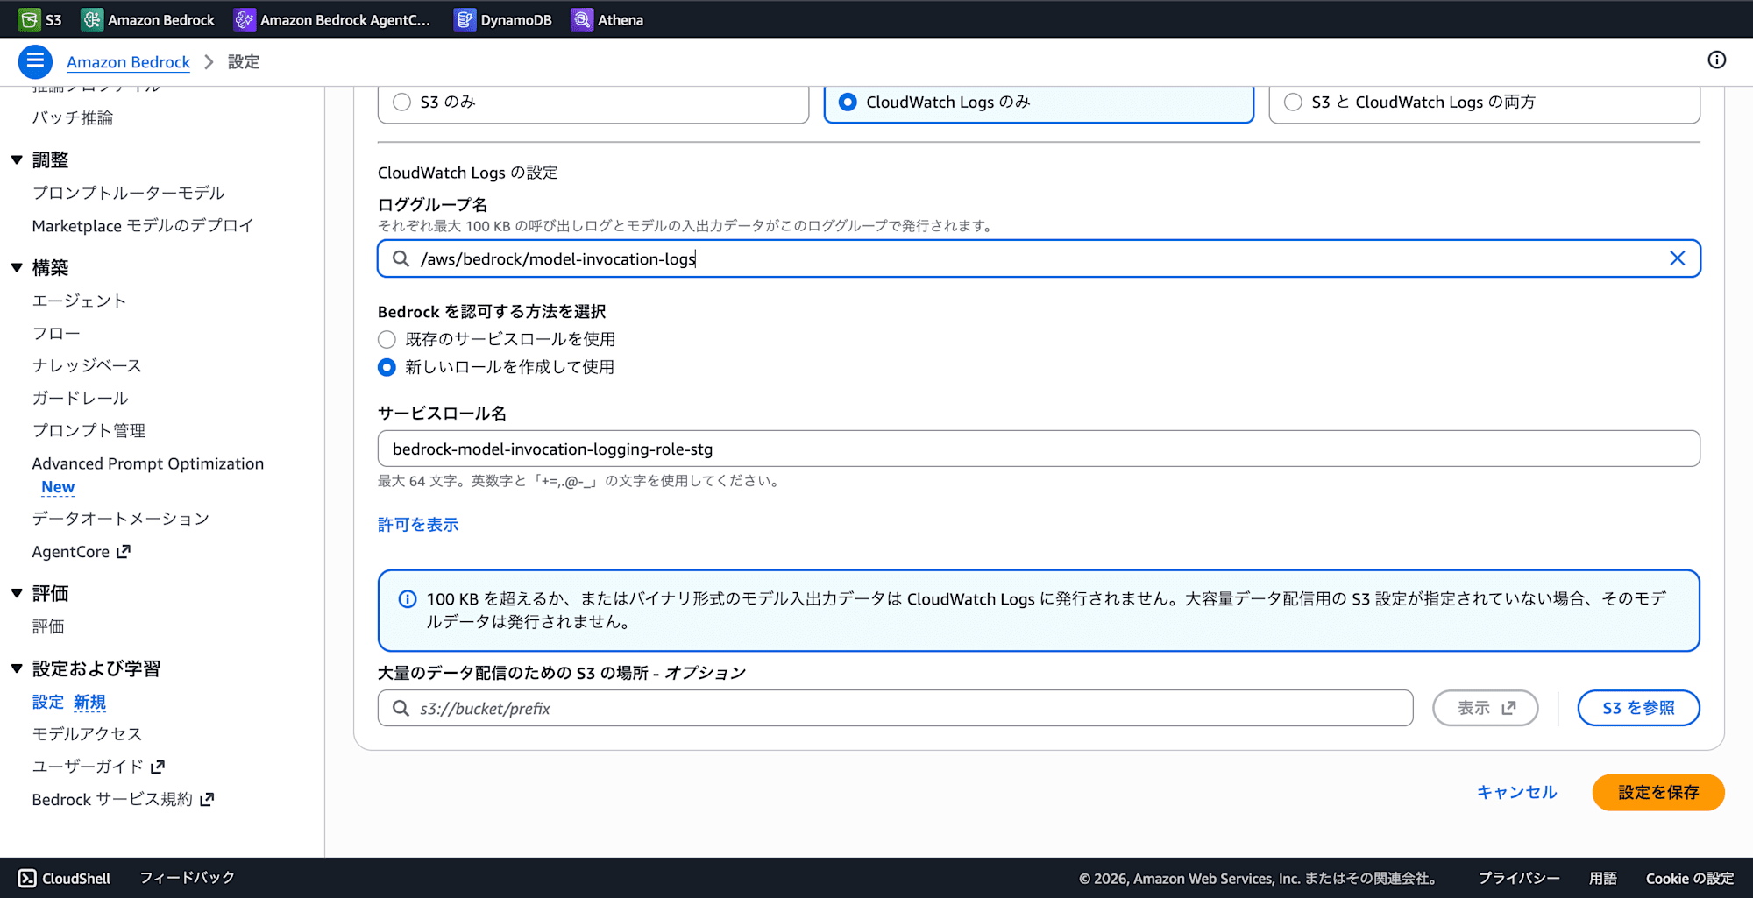Collapse the 評価 sidebar section
Image resolution: width=1753 pixels, height=898 pixels.
[17, 593]
